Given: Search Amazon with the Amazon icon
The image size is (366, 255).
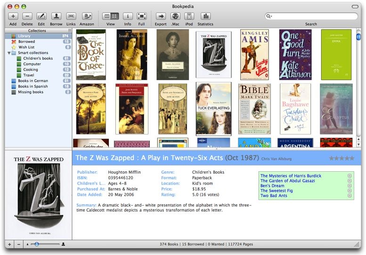Looking at the screenshot, I should click(87, 16).
